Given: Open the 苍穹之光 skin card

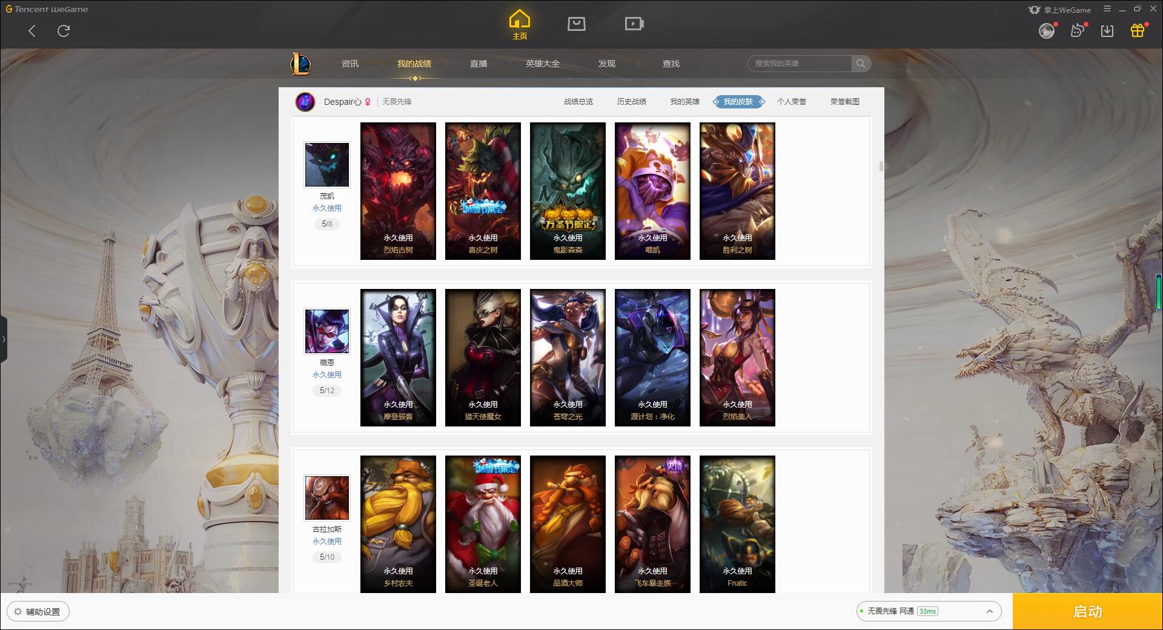Looking at the screenshot, I should click(x=568, y=357).
